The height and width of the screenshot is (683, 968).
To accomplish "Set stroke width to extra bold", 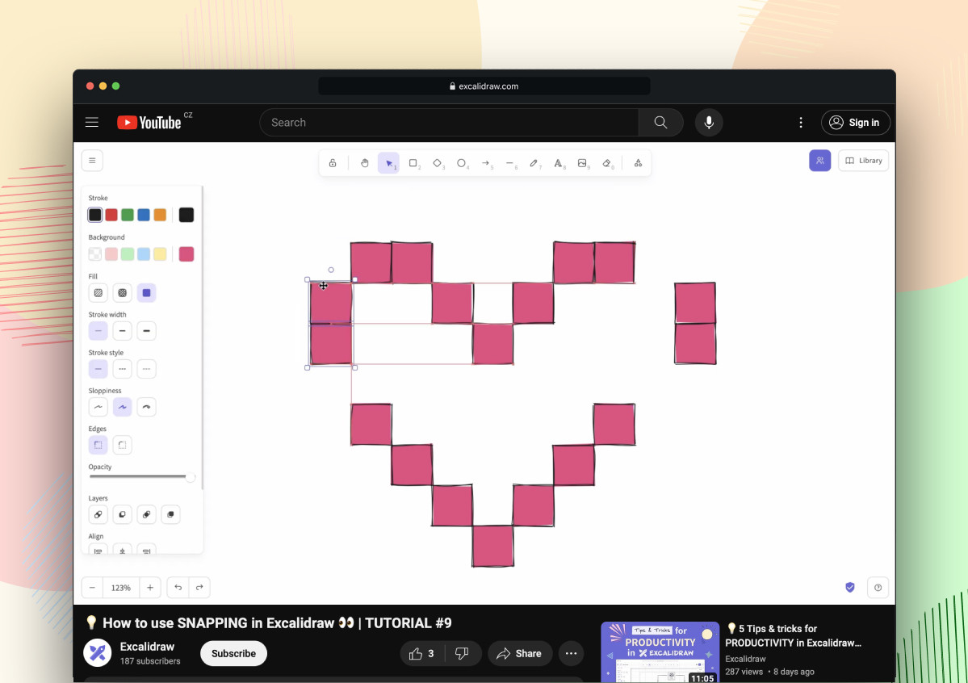I will [x=146, y=331].
